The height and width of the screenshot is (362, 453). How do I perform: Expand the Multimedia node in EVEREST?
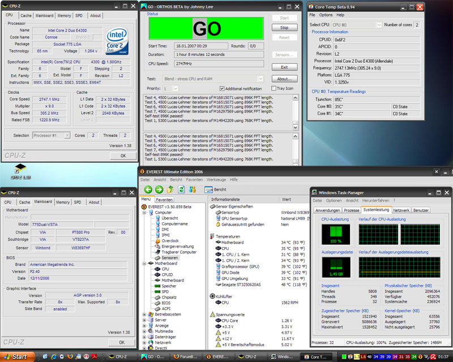[144, 331]
